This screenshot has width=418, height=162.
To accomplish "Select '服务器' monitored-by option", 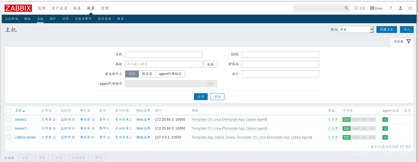I will click(147, 74).
